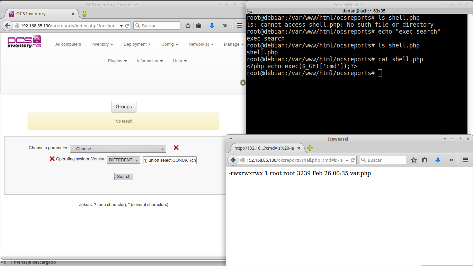The width and height of the screenshot is (473, 266).
Task: Remove the Choose a parameter row red X
Action: [x=176, y=148]
